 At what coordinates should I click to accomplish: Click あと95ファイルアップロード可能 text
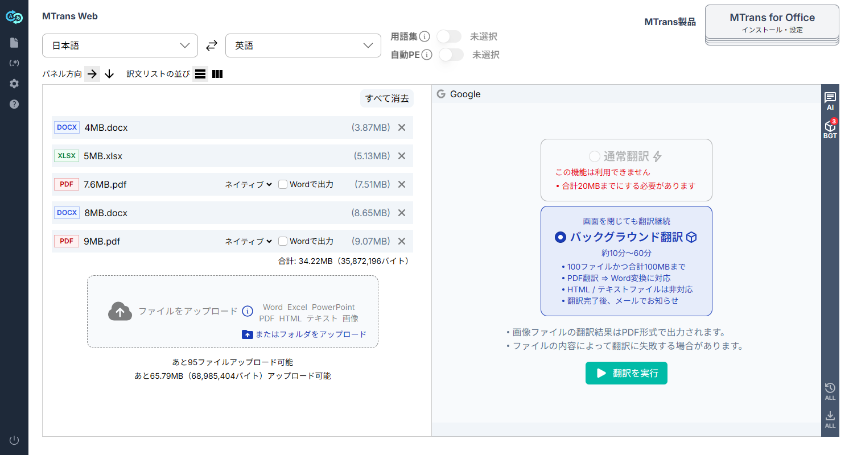(233, 362)
